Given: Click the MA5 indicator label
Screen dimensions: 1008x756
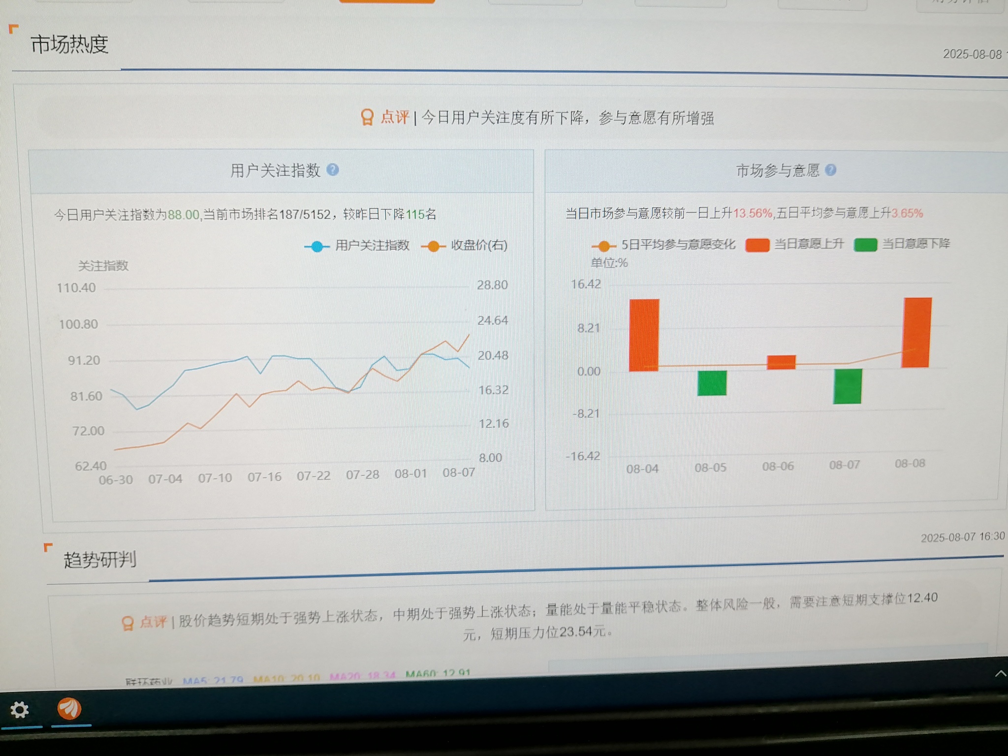Looking at the screenshot, I should pyautogui.click(x=213, y=681).
